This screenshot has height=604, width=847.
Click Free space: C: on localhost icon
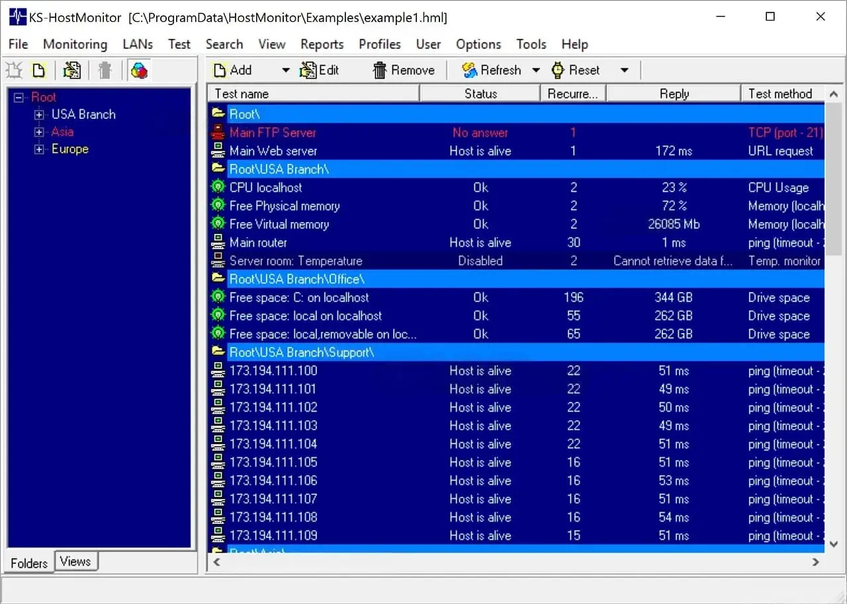[218, 297]
